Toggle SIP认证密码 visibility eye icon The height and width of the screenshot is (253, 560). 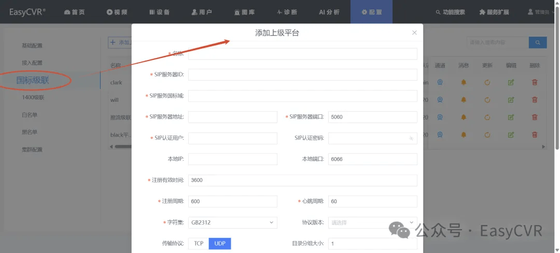point(411,138)
